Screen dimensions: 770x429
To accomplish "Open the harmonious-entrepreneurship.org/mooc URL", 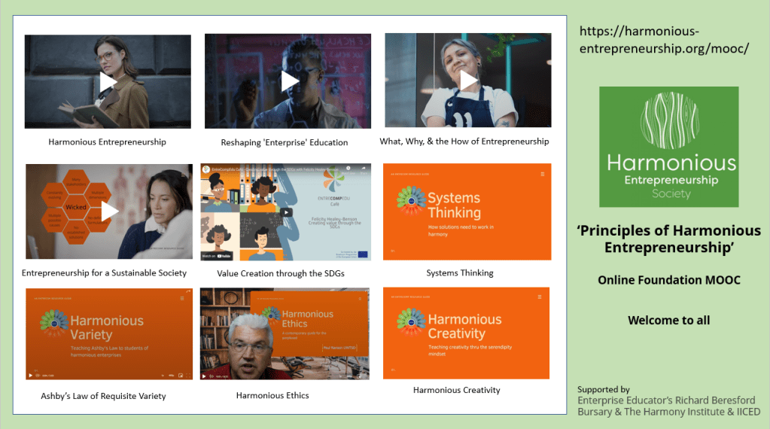I will pyautogui.click(x=665, y=40).
